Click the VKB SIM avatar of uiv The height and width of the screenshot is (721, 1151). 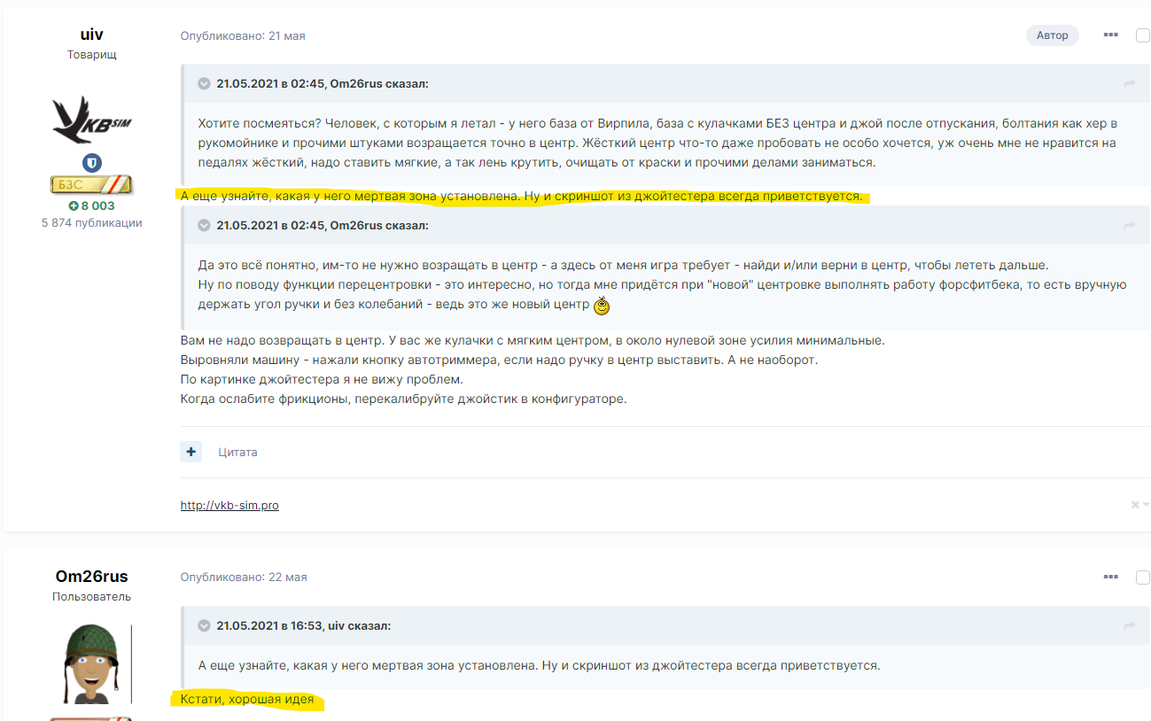coord(92,120)
